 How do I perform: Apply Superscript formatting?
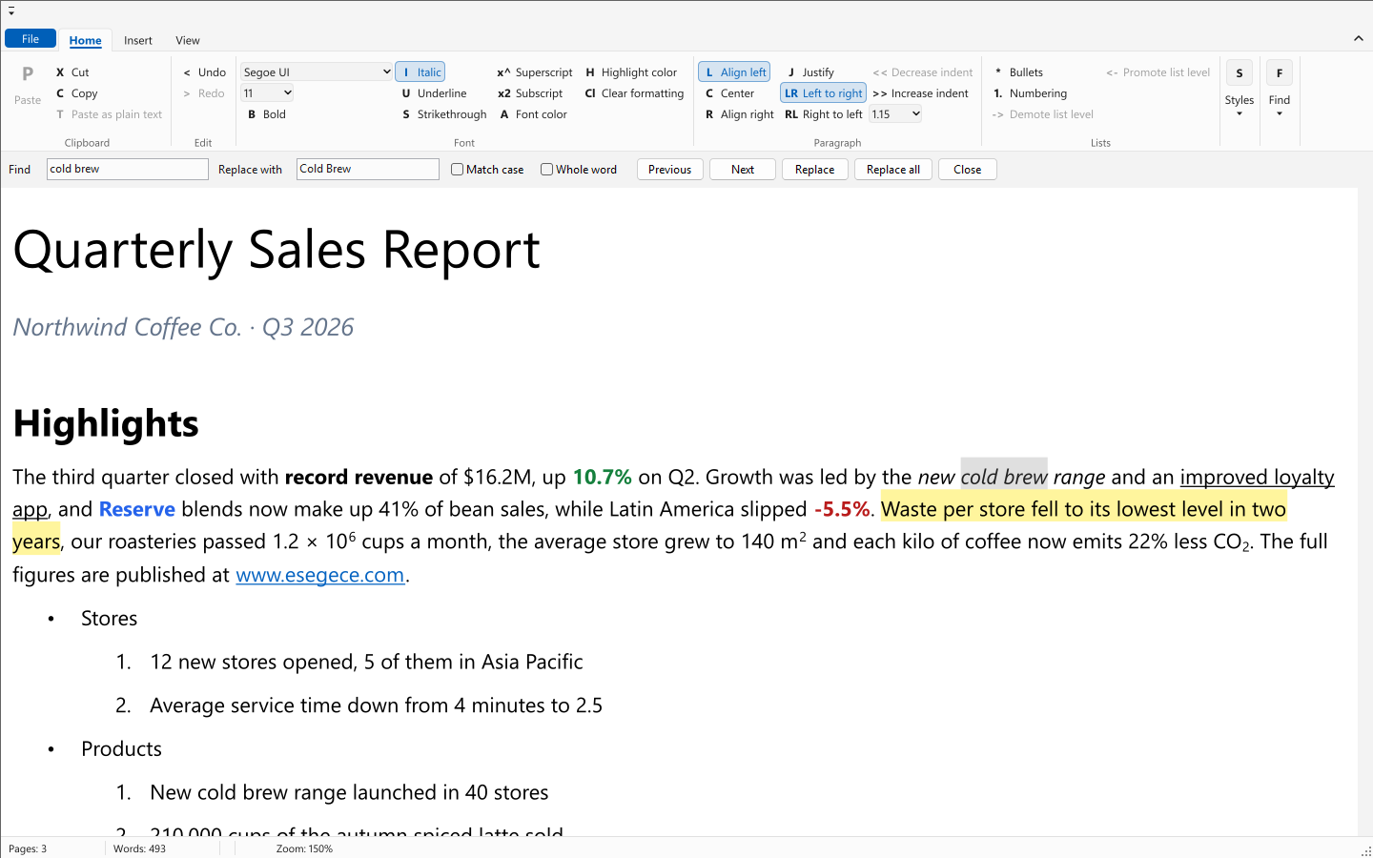535,72
